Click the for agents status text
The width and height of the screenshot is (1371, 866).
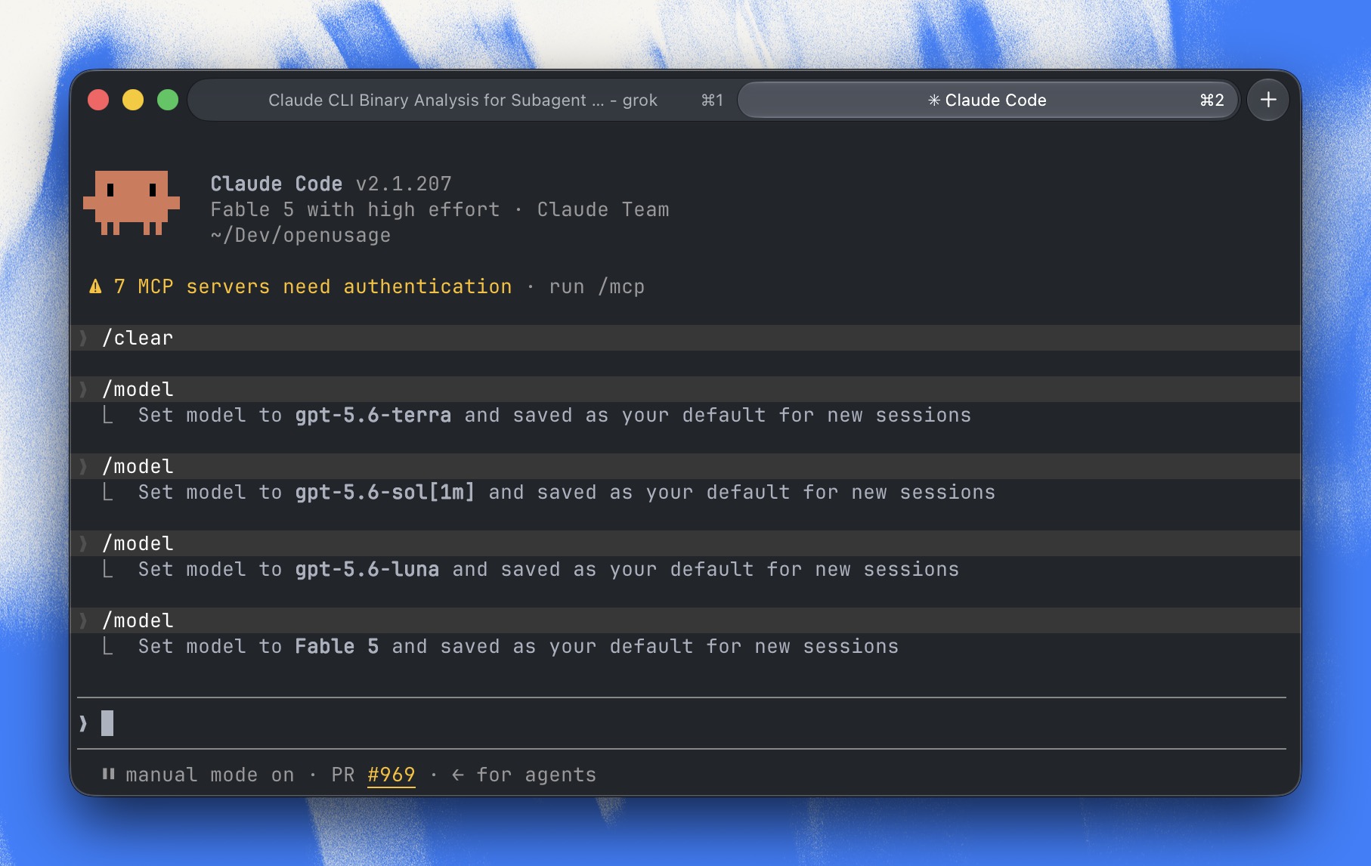pos(537,775)
